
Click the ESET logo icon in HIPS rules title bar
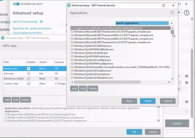(3, 38)
